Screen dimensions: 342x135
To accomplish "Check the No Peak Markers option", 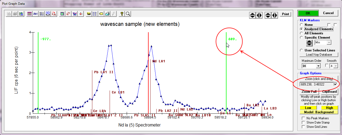I will (303, 118).
